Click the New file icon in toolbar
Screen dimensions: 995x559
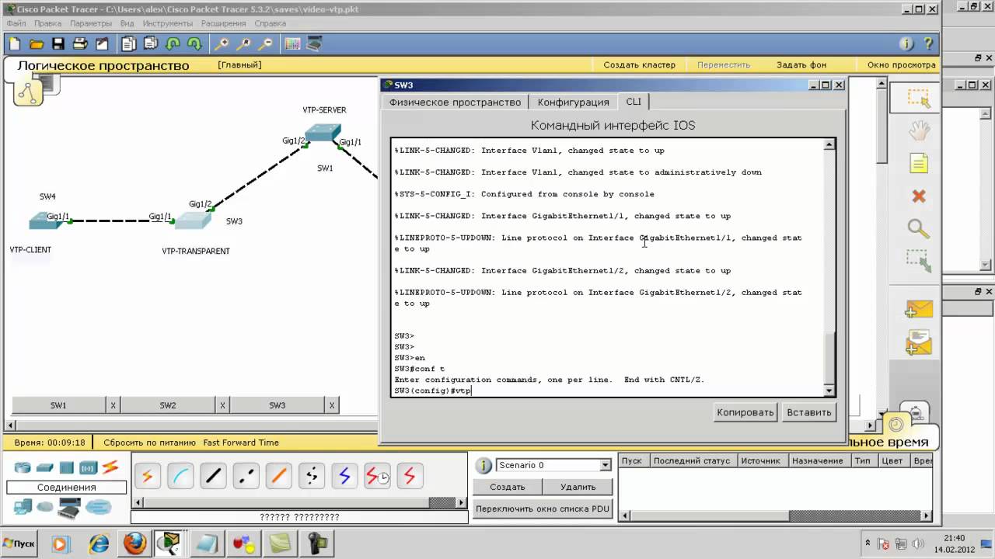15,43
